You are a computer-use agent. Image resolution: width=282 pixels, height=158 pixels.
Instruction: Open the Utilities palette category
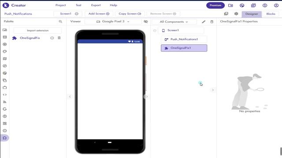click(x=5, y=87)
